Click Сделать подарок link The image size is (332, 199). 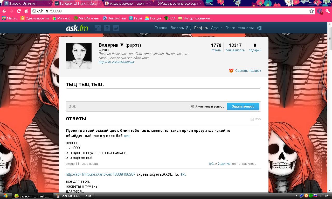248,71
